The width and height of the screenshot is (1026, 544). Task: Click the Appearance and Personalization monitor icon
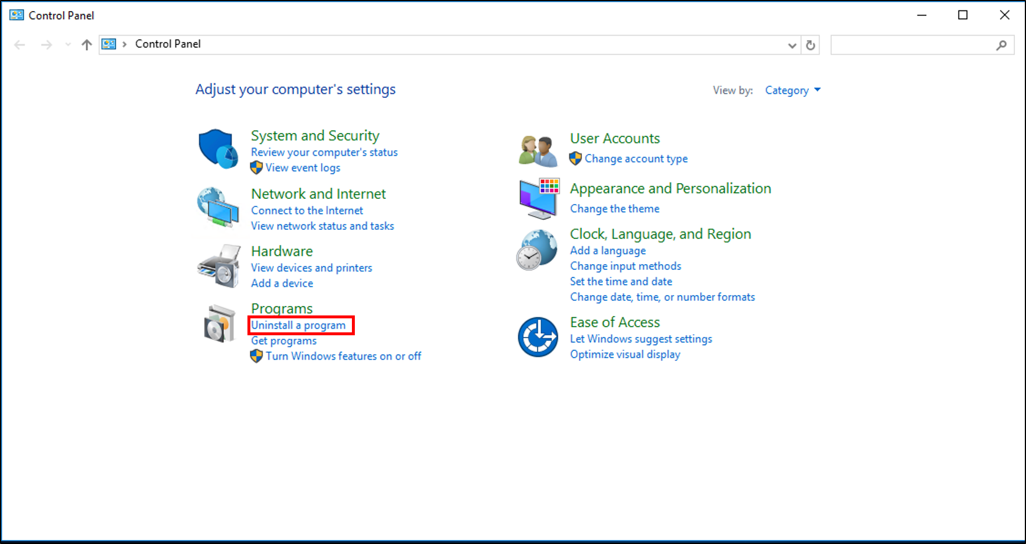pyautogui.click(x=536, y=199)
